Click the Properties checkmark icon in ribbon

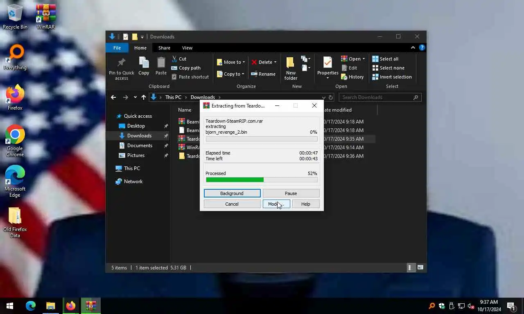[327, 63]
